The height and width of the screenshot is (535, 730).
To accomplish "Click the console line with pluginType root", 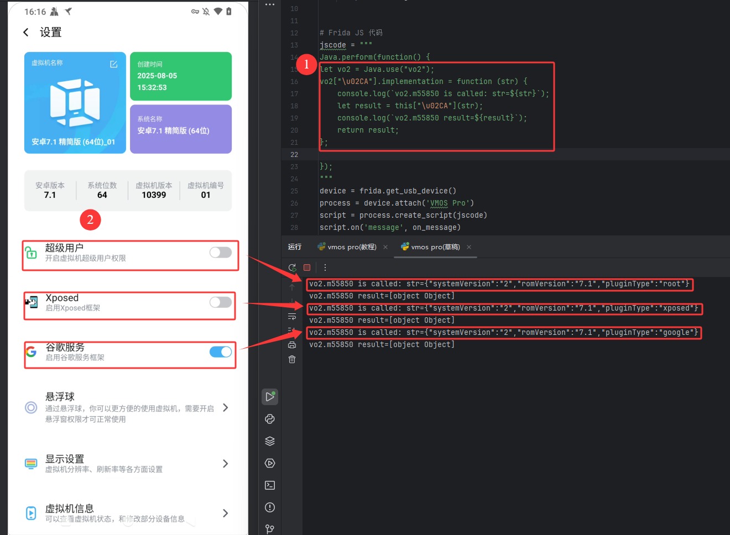I will click(499, 284).
